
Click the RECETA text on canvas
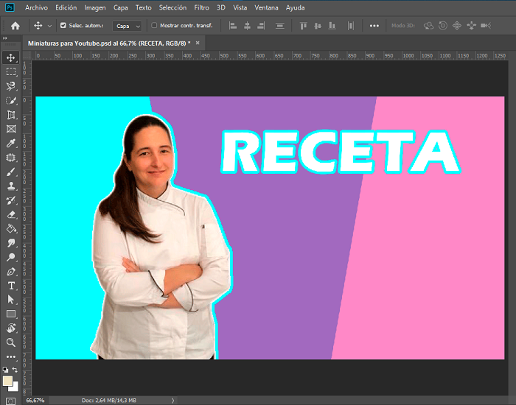click(x=341, y=152)
